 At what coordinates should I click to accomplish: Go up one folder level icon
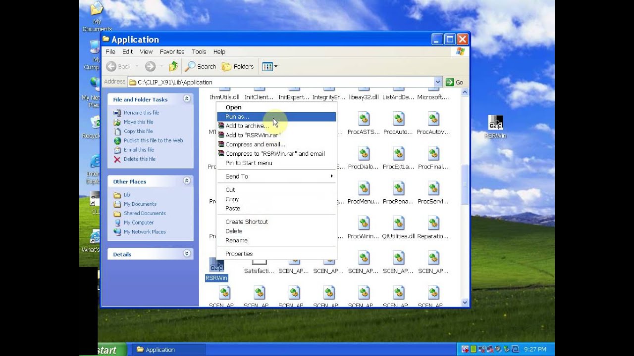[173, 66]
